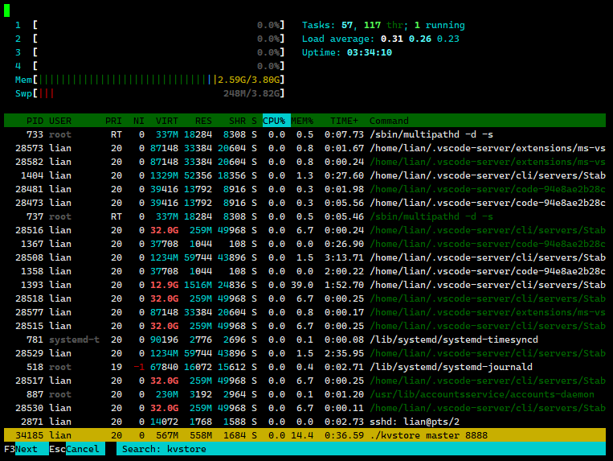Click the USER column header
The width and height of the screenshot is (613, 461).
[60, 121]
